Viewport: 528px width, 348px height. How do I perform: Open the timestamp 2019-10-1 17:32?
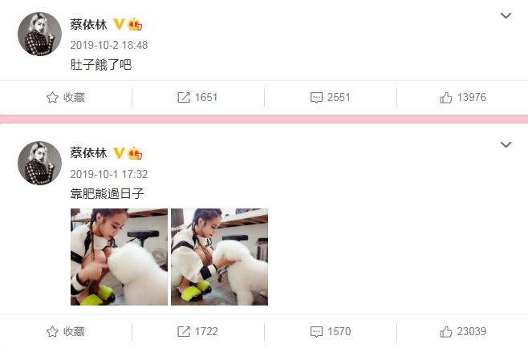tap(109, 174)
